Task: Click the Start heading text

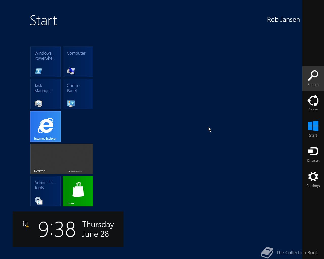Action: [x=44, y=20]
